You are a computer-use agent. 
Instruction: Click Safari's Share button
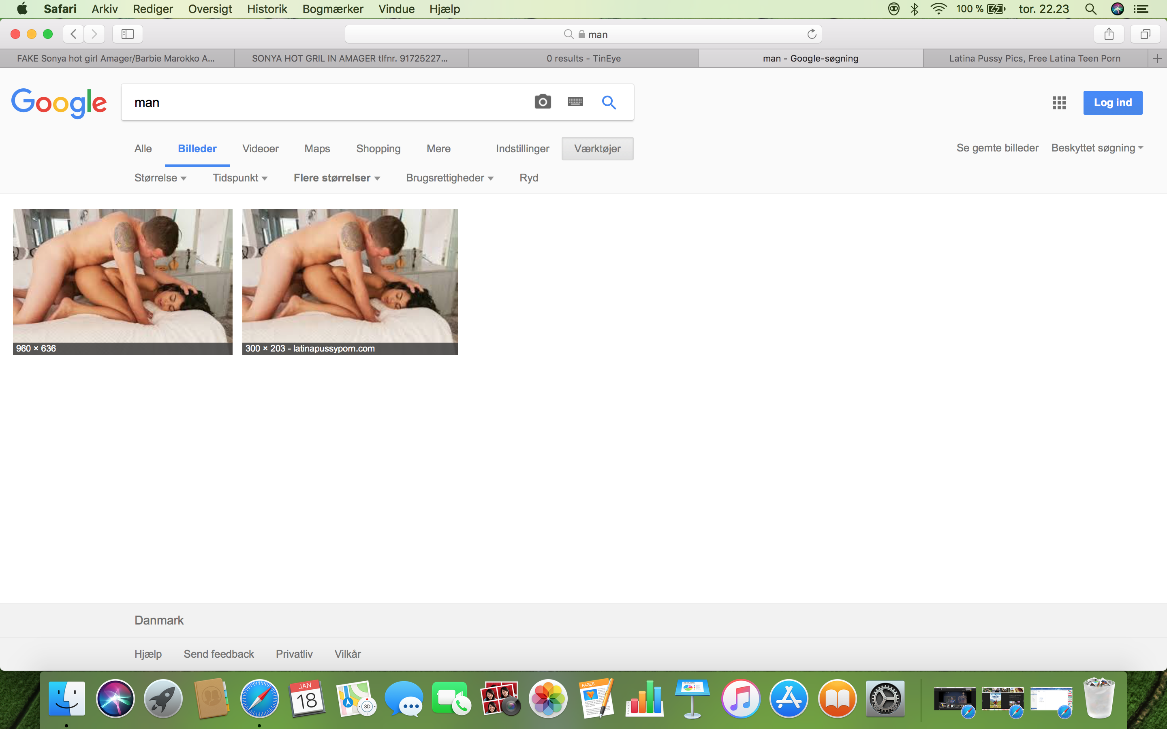tap(1109, 34)
